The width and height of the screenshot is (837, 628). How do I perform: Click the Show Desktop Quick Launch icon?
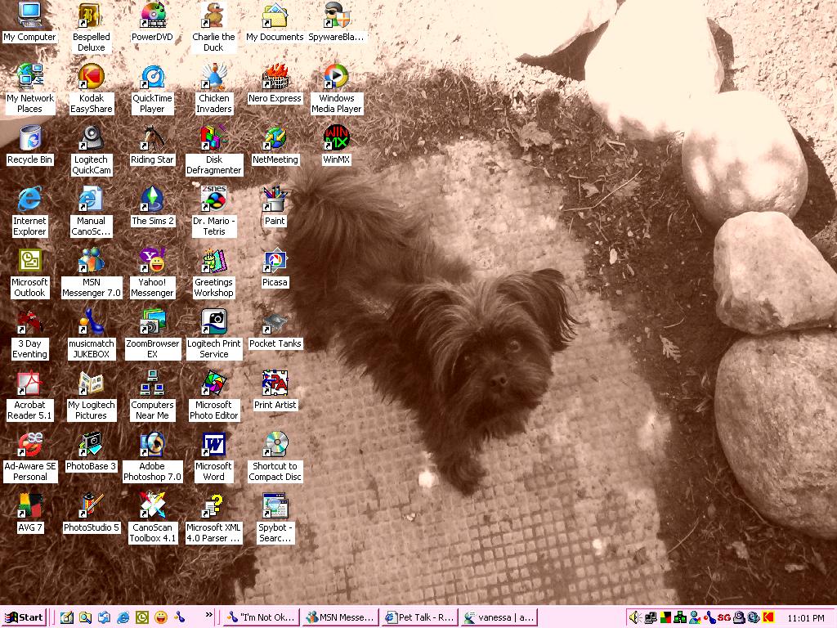pos(66,617)
